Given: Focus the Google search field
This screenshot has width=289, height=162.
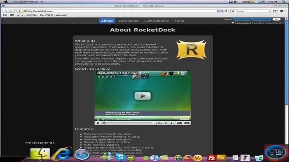Looking at the screenshot, I should pyautogui.click(x=252, y=11).
